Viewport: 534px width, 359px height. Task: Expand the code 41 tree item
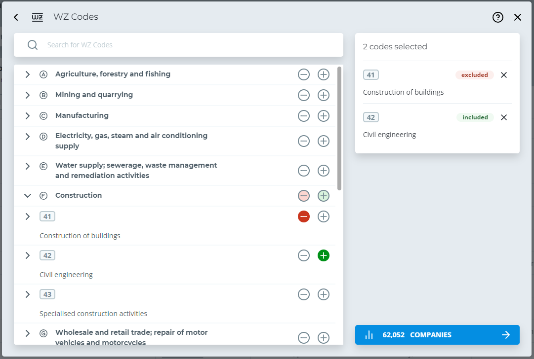27,216
